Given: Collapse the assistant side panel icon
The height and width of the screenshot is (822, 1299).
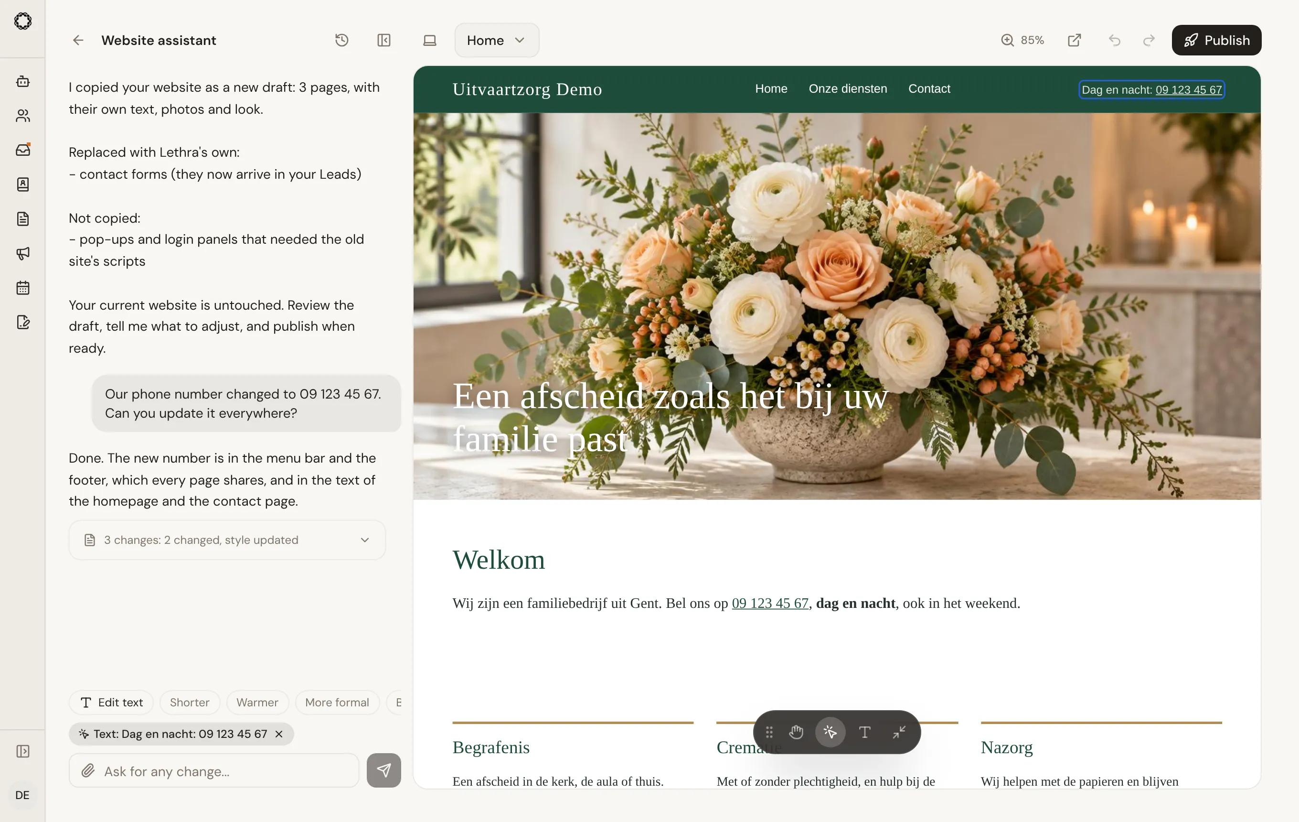Looking at the screenshot, I should pyautogui.click(x=384, y=41).
